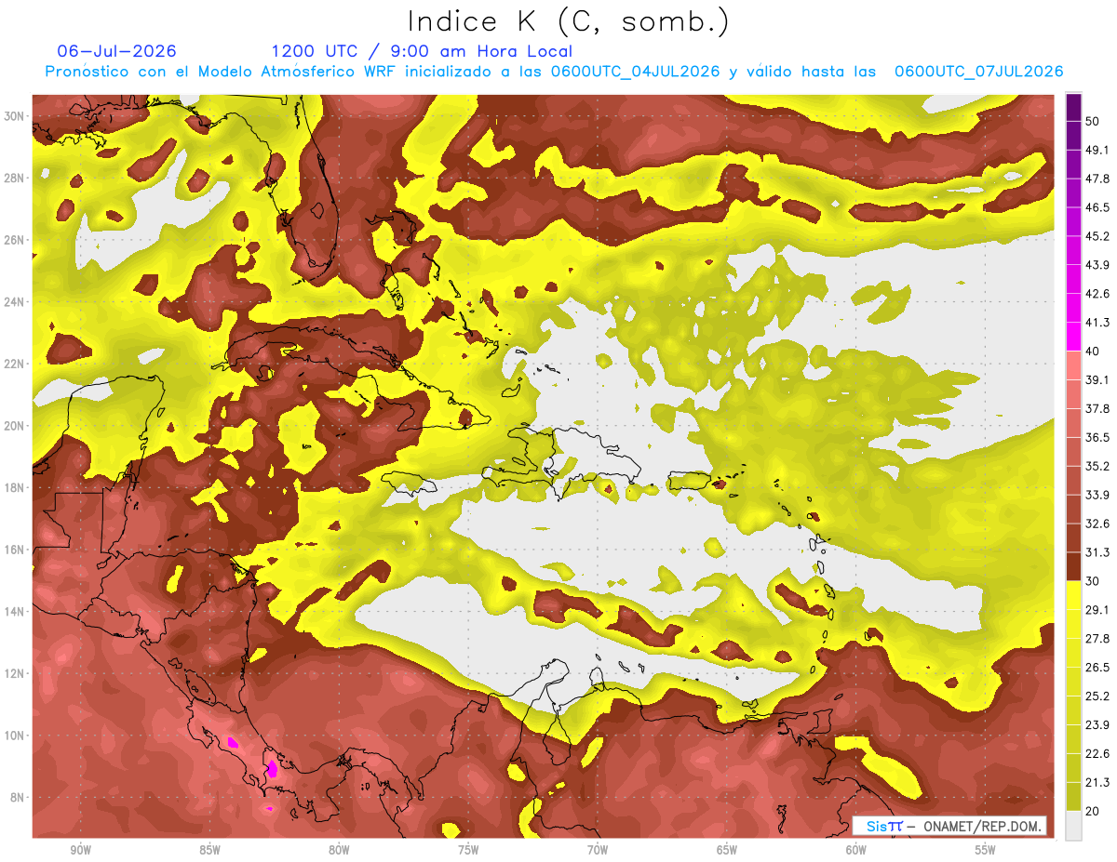
Task: Click the latitude label '16N'
Action: [16, 550]
